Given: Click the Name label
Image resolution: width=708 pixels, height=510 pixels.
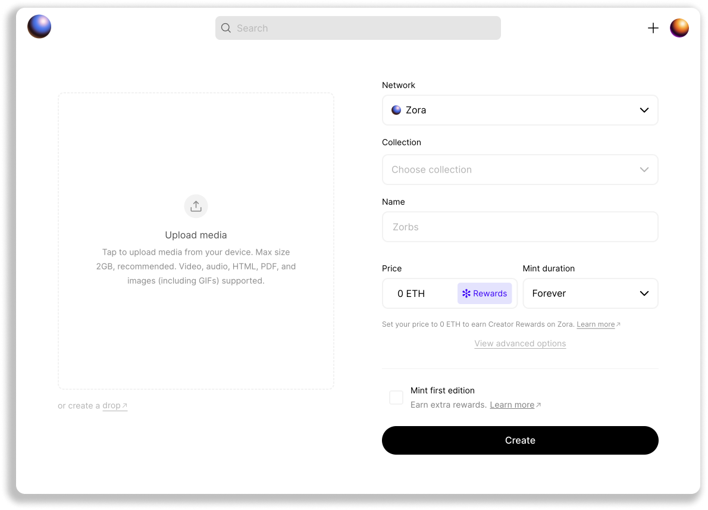Looking at the screenshot, I should (x=393, y=202).
